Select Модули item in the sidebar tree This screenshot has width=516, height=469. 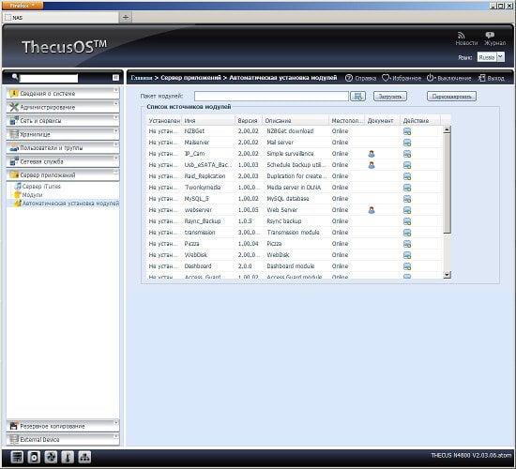[x=32, y=195]
